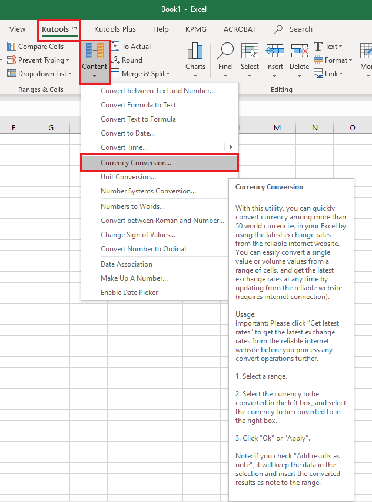This screenshot has width=372, height=502.
Task: Click the To Actual button label
Action: tap(136, 47)
